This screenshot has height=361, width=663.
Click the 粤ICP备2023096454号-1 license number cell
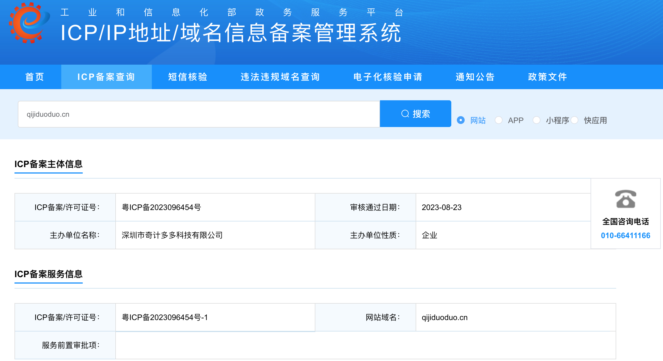point(165,318)
